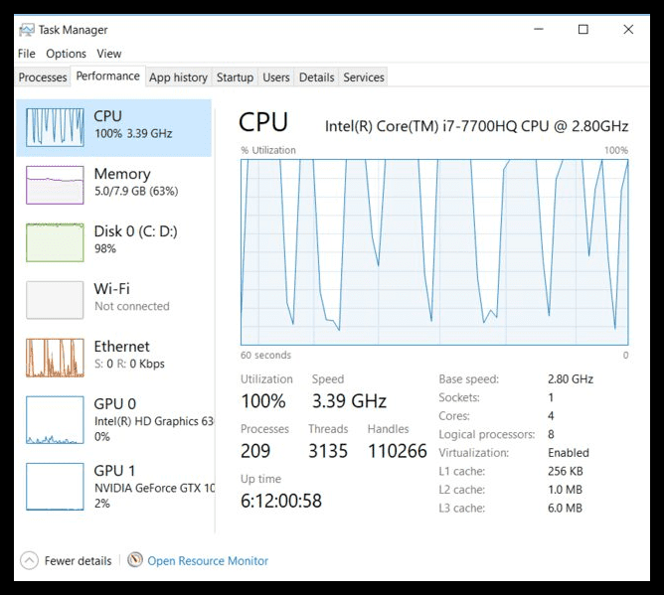Viewport: 664px width, 595px height.
Task: Click the Handles count 110266
Action: [x=398, y=451]
